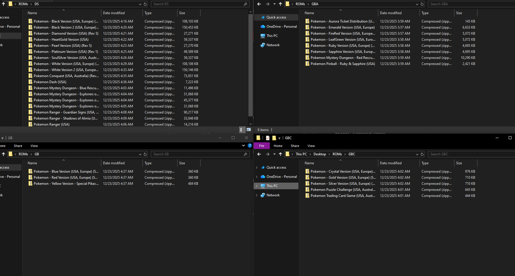Open the Share tab in GBC window
This screenshot has width=515, height=276.
point(295,146)
